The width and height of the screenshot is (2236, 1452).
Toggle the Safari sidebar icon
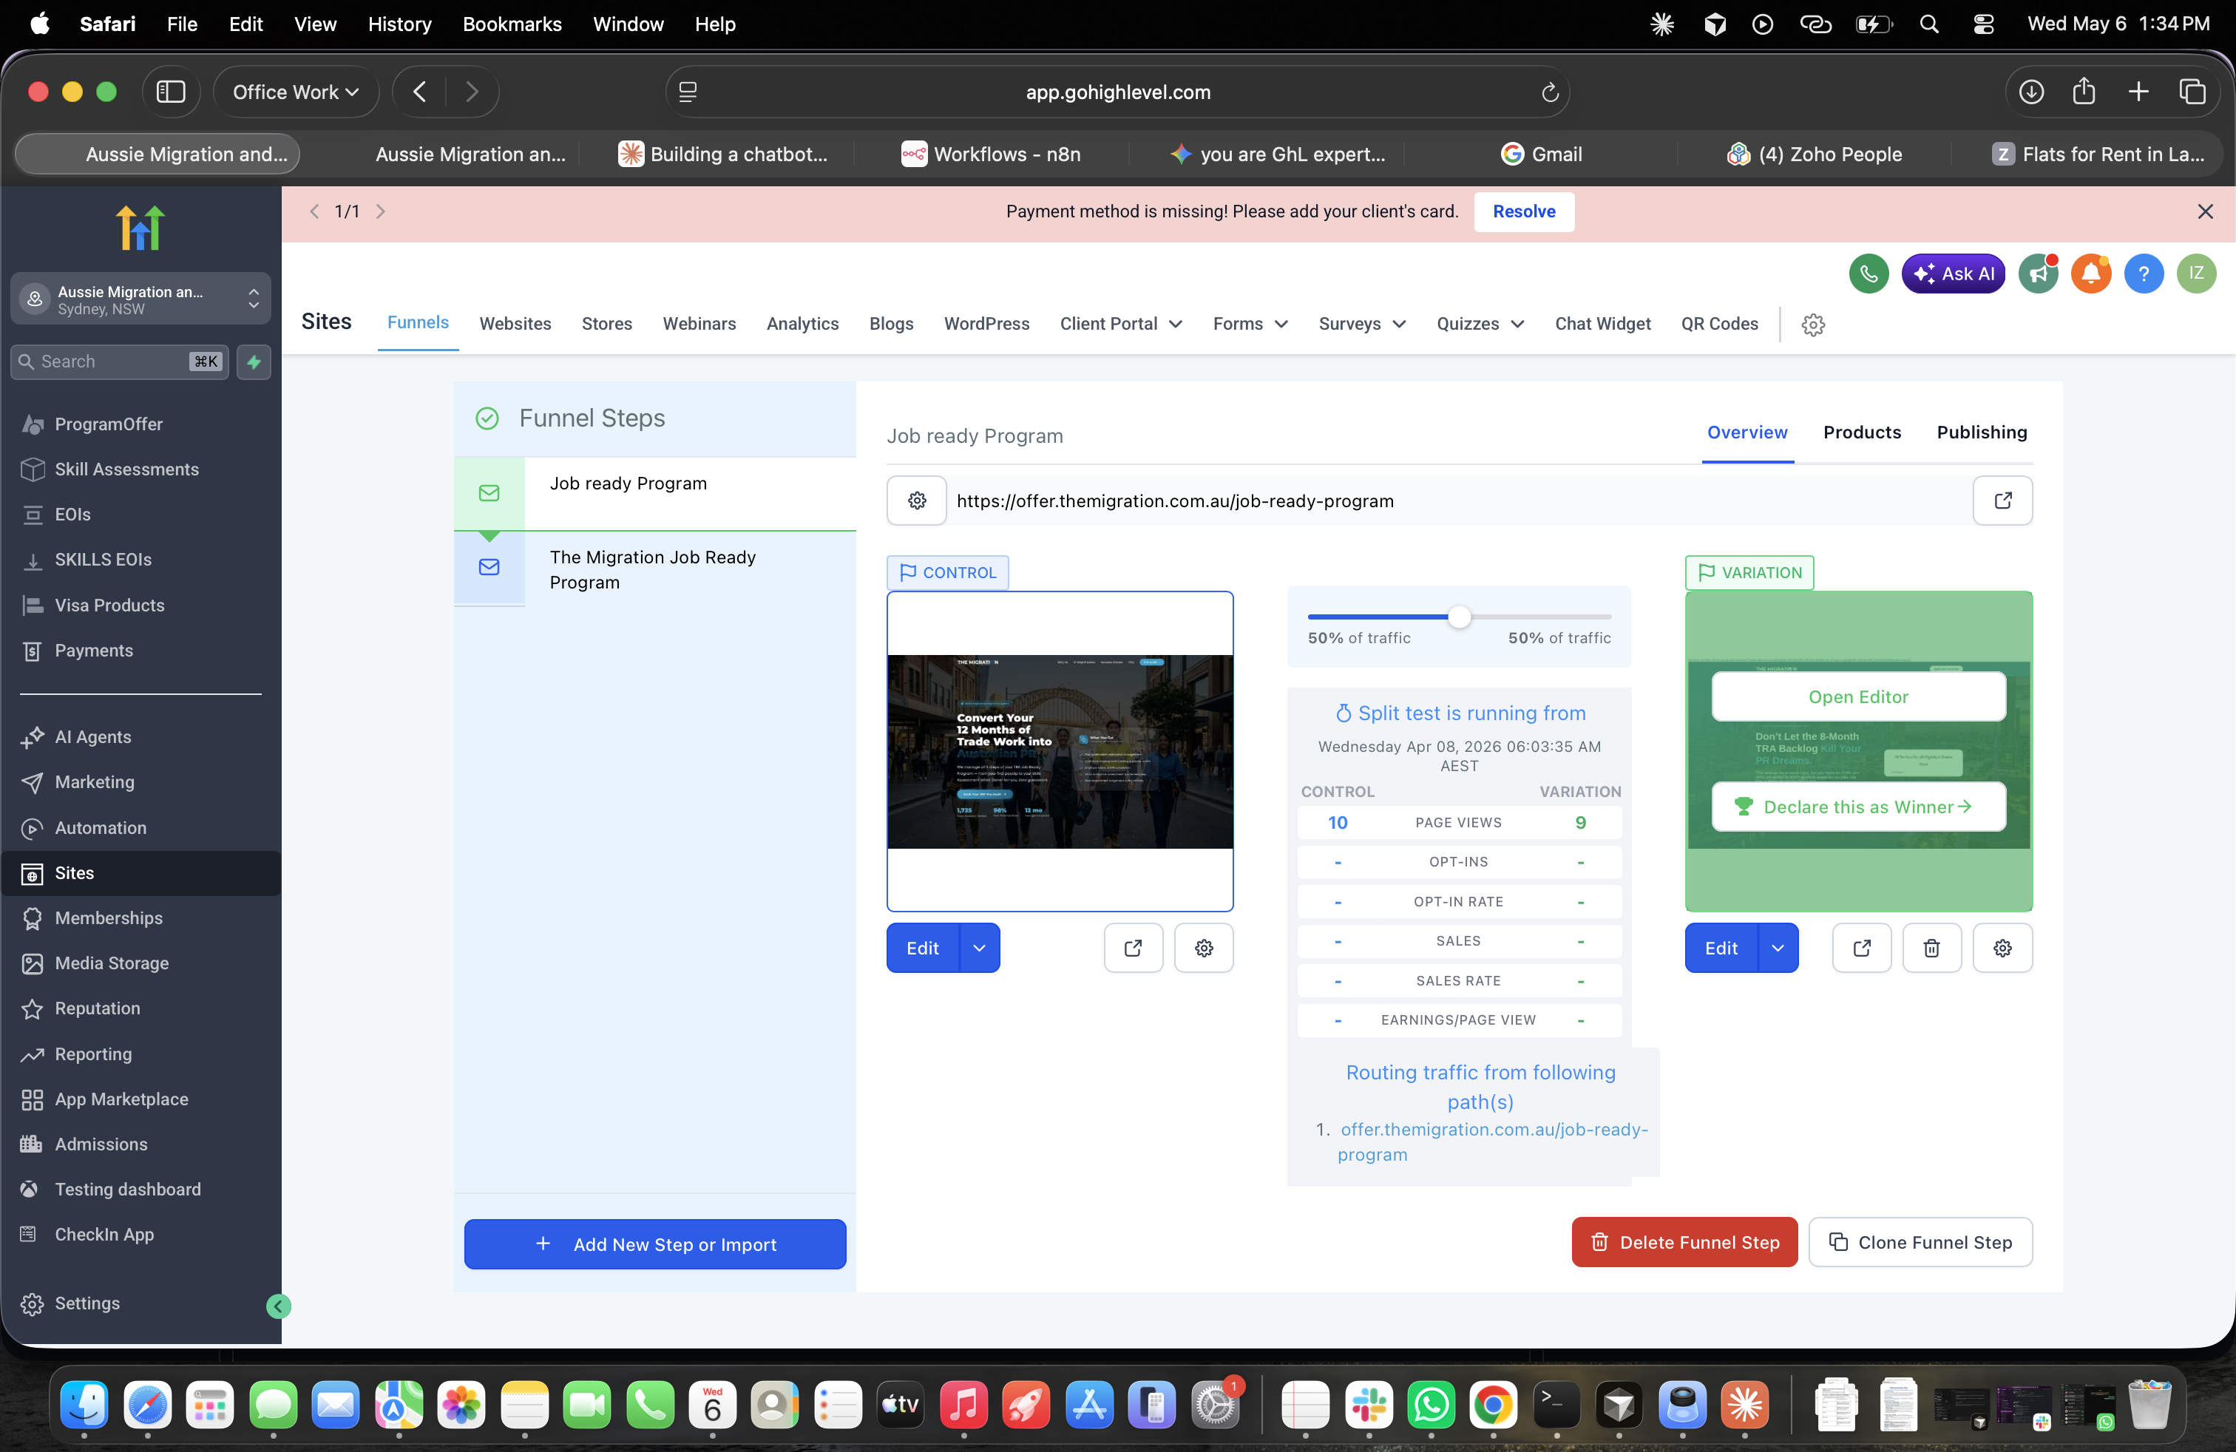(x=170, y=92)
